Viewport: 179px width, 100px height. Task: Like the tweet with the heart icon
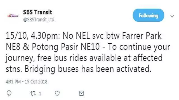click(57, 93)
